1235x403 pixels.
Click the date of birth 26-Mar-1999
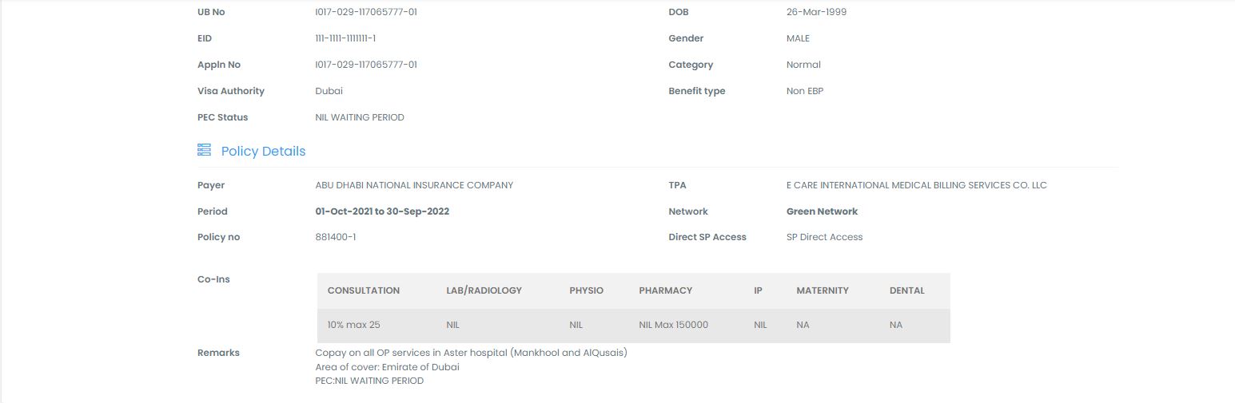(816, 12)
